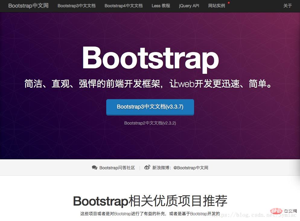
Task: Open the Bootstrap中文网 brand link
Action: point(28,5)
